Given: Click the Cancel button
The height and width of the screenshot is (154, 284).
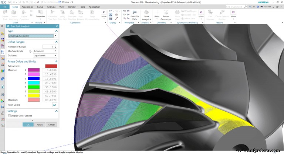Looking at the screenshot, I should [51, 125].
